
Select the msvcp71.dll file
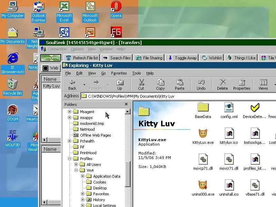click(x=203, y=162)
